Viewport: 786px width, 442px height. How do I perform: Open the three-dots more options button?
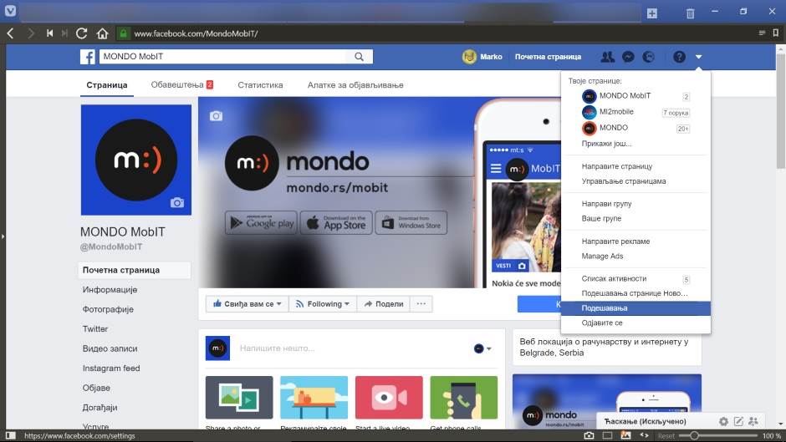421,303
